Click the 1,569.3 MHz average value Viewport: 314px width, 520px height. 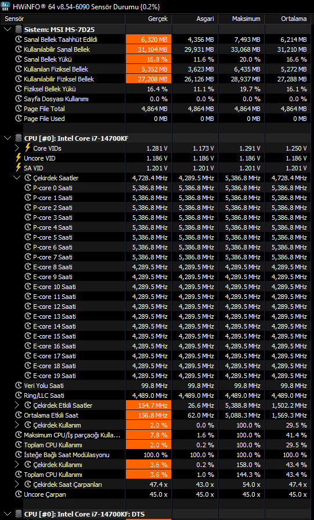[x=289, y=415]
